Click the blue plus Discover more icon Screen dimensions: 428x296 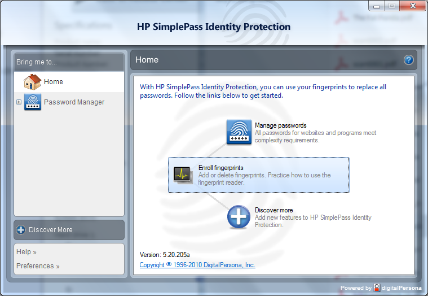tap(239, 217)
